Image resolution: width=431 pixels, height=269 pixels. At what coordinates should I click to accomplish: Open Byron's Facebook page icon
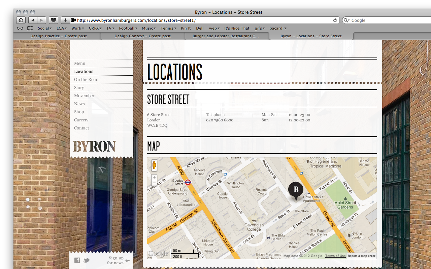tap(77, 260)
